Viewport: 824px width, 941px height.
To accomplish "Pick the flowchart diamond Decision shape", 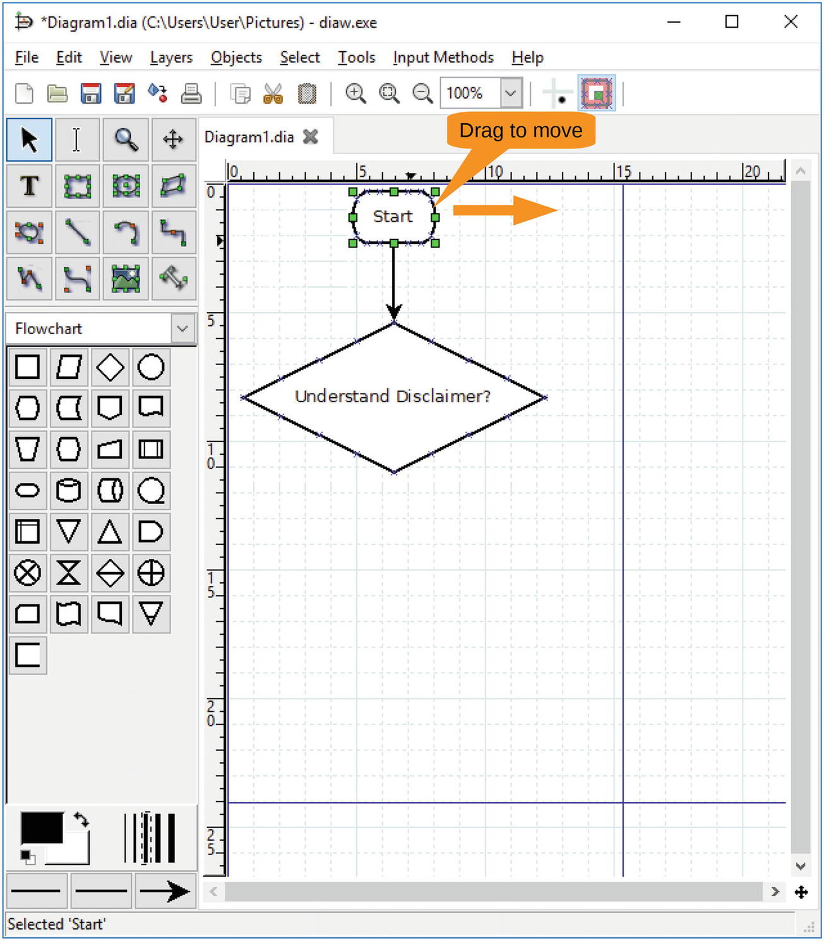I will tap(110, 367).
